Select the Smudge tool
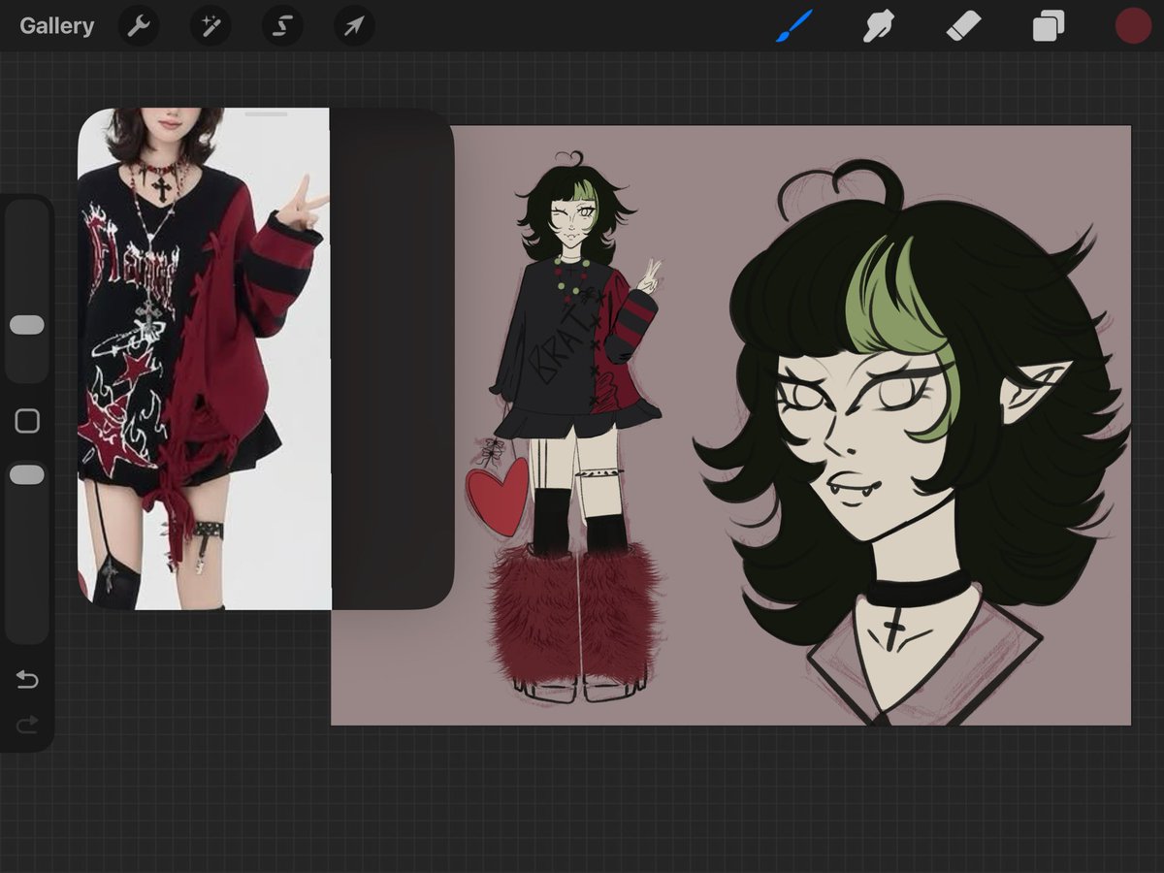Screen dimensions: 1164x873 point(878,26)
